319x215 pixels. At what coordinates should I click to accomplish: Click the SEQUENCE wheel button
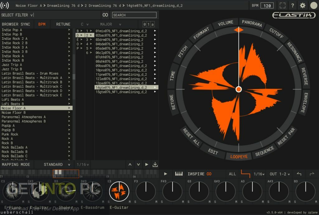pos(264,151)
